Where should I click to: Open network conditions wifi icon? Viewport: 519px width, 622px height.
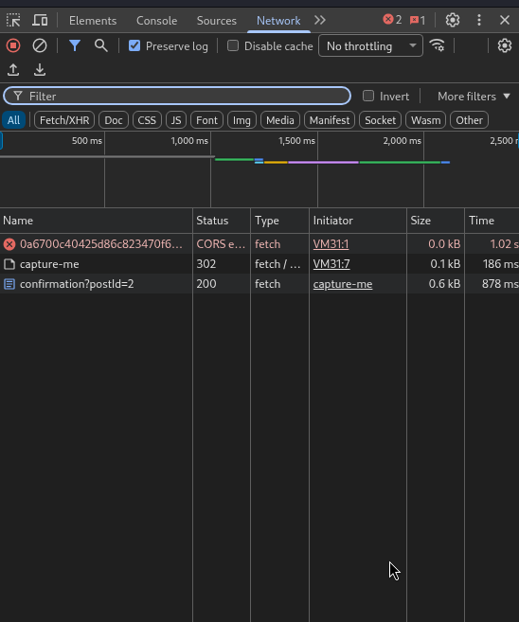(438, 45)
